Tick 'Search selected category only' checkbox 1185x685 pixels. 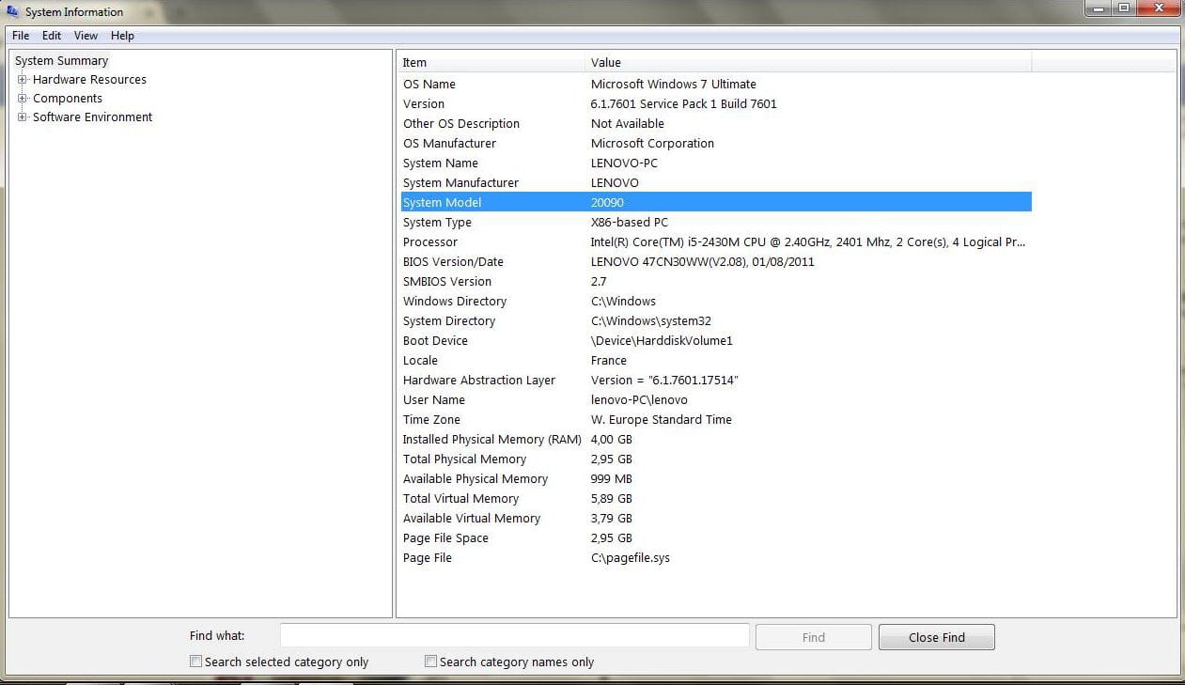195,662
